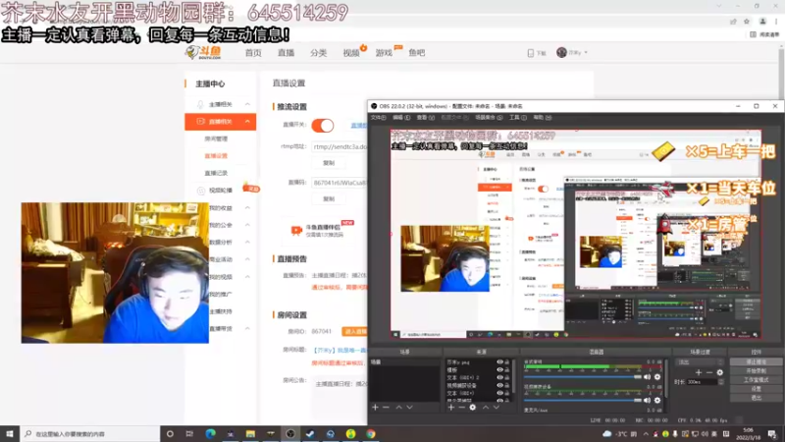Mute desktop audio speaker icon in mixer
Screen dimensions: 785x442
(x=648, y=377)
